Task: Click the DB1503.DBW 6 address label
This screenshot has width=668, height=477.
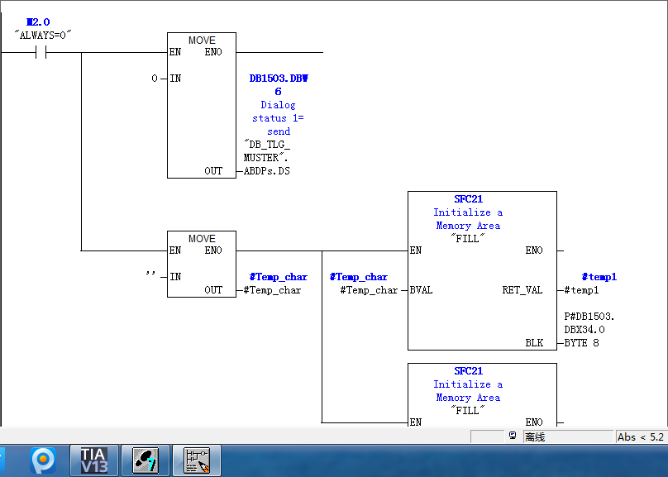Action: point(279,84)
